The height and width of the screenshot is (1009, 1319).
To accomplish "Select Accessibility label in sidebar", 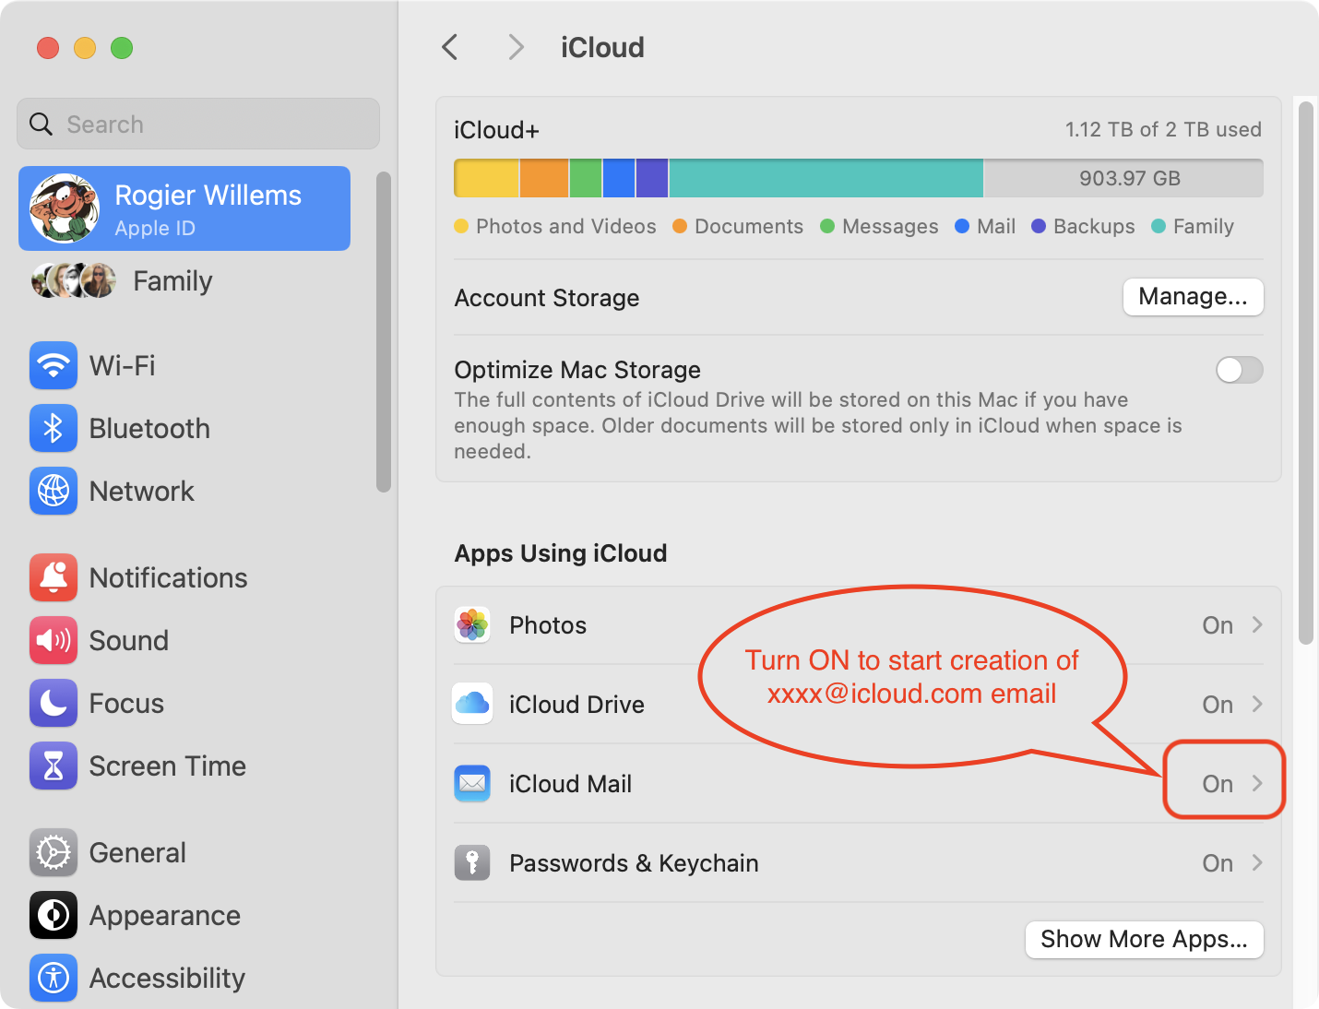I will pos(167,979).
